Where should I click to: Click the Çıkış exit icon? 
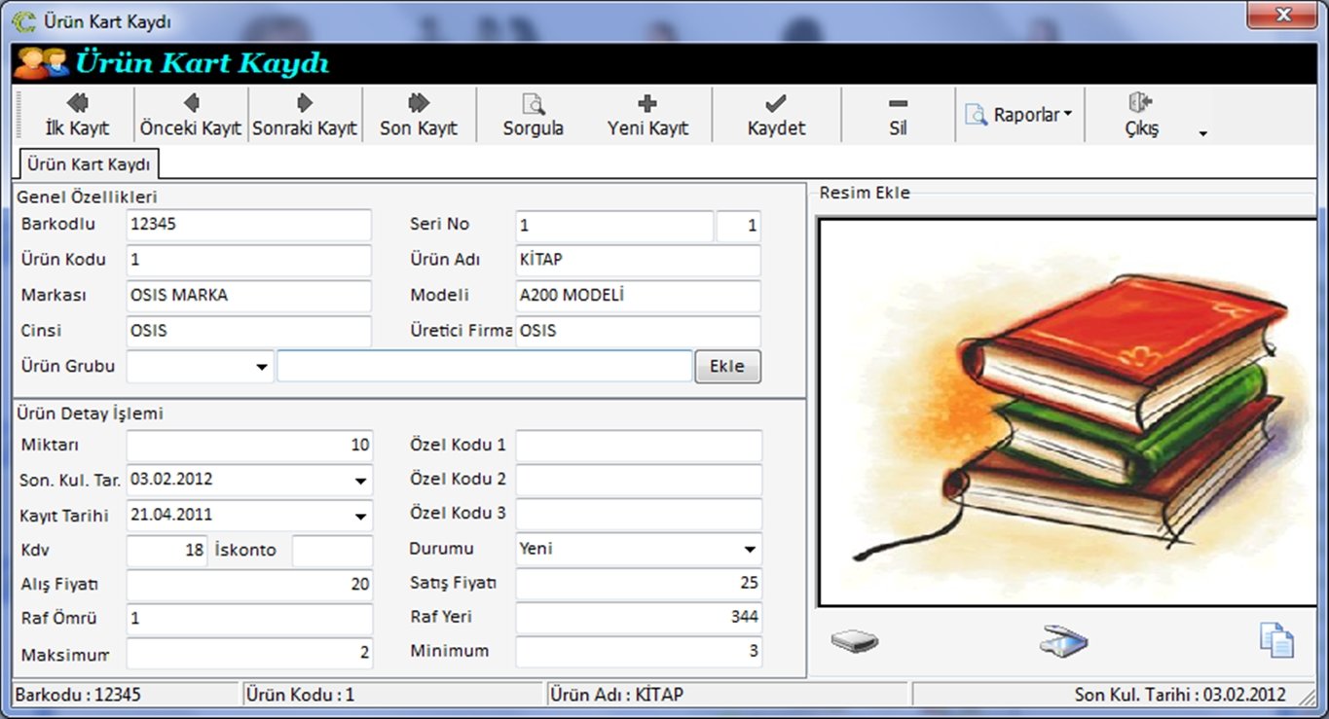pos(1140,103)
